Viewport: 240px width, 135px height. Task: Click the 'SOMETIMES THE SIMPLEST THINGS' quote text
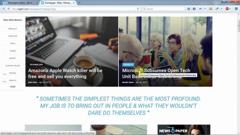click(x=118, y=106)
